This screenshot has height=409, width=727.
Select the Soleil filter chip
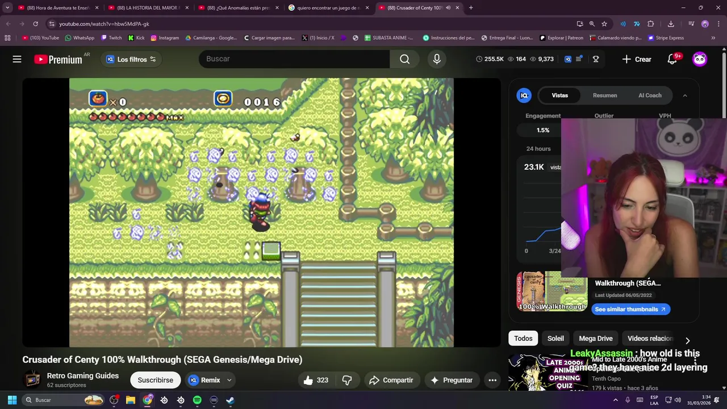(x=555, y=339)
